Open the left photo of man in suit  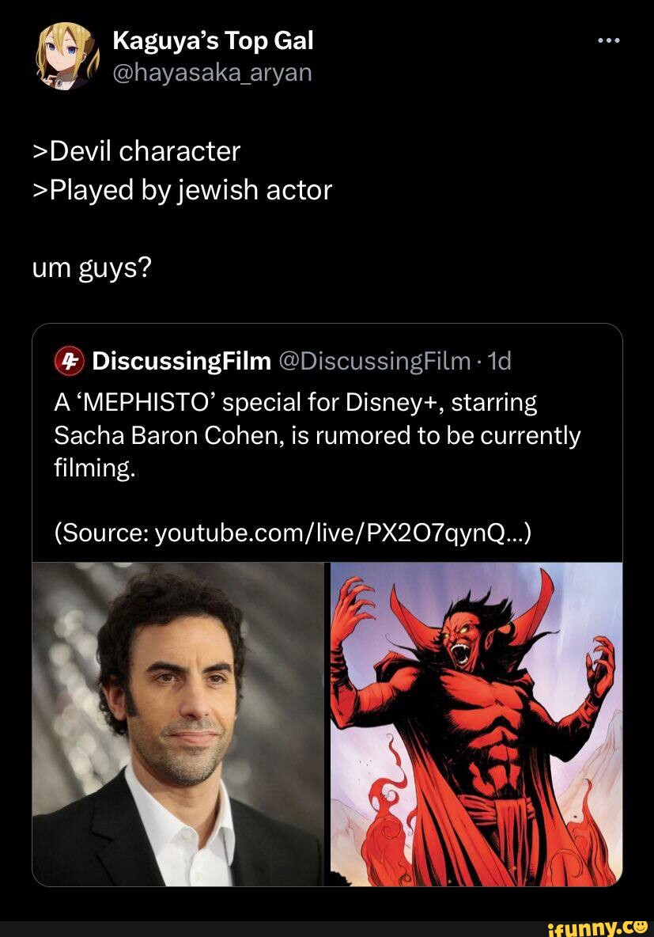click(x=178, y=724)
